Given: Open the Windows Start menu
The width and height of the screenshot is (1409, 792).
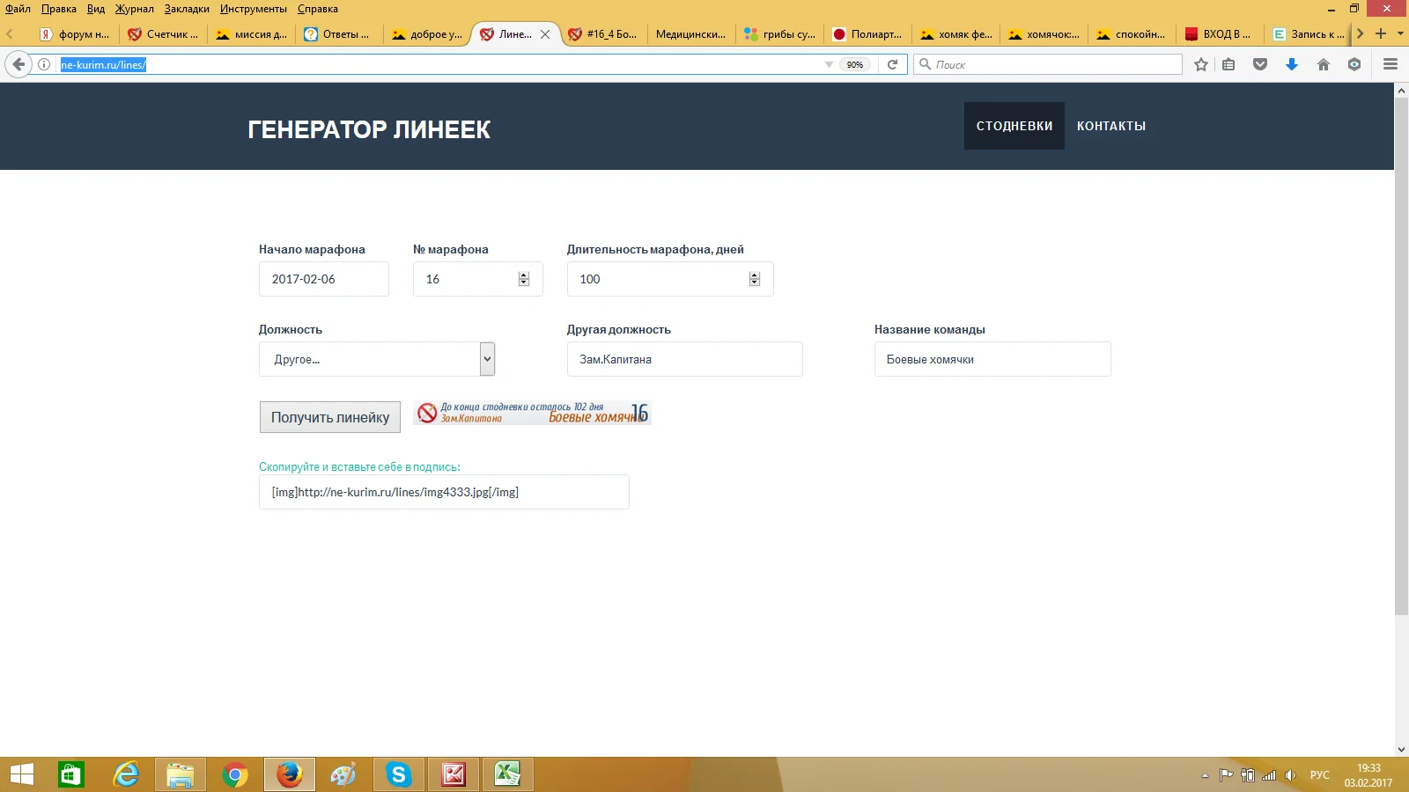Looking at the screenshot, I should (21, 774).
